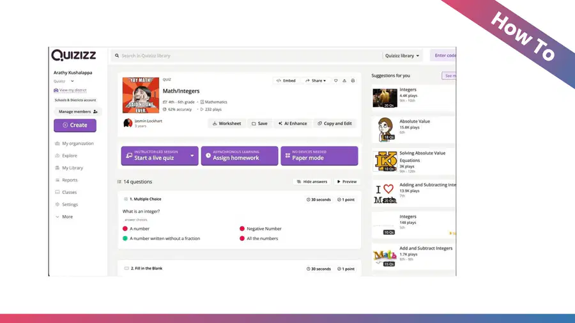Click the 1 point label on question 1
The height and width of the screenshot is (323, 575).
click(346, 200)
